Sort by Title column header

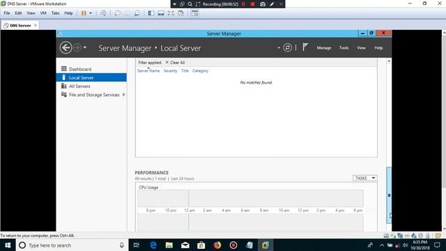pyautogui.click(x=185, y=71)
